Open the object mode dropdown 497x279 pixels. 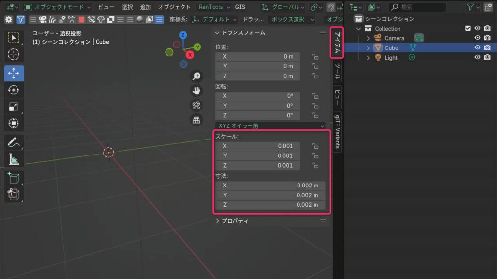click(x=58, y=7)
